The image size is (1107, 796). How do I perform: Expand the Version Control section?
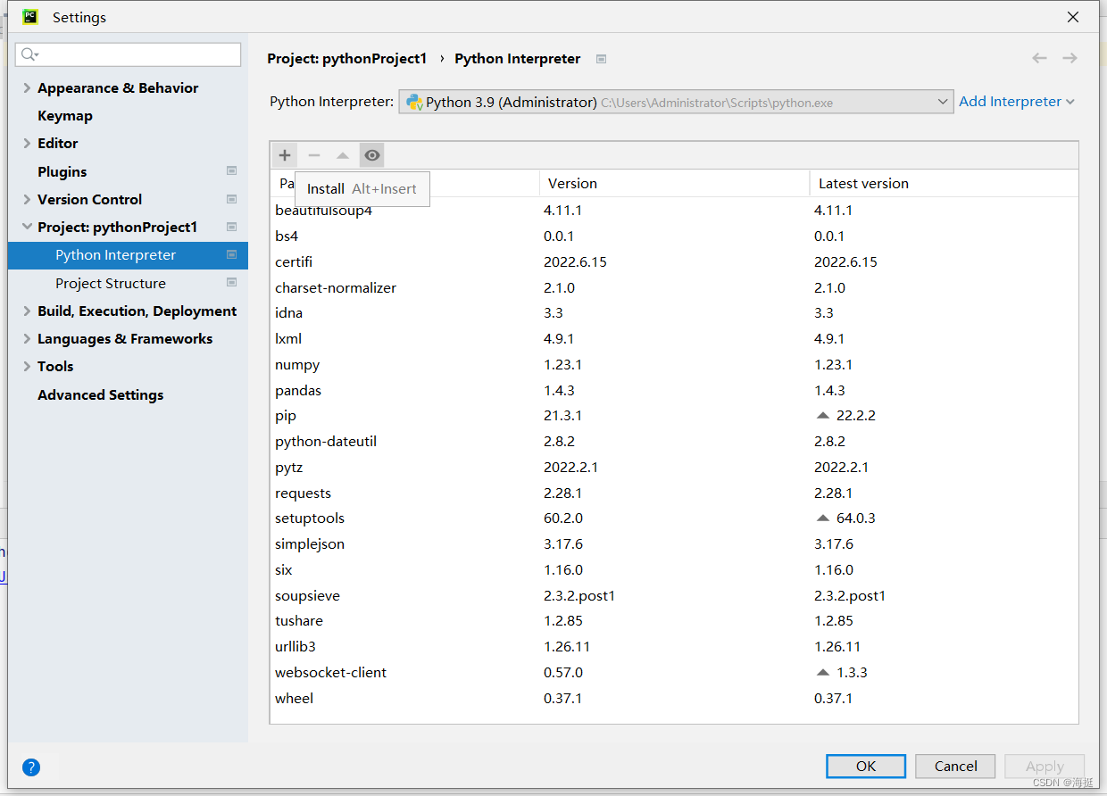point(27,199)
